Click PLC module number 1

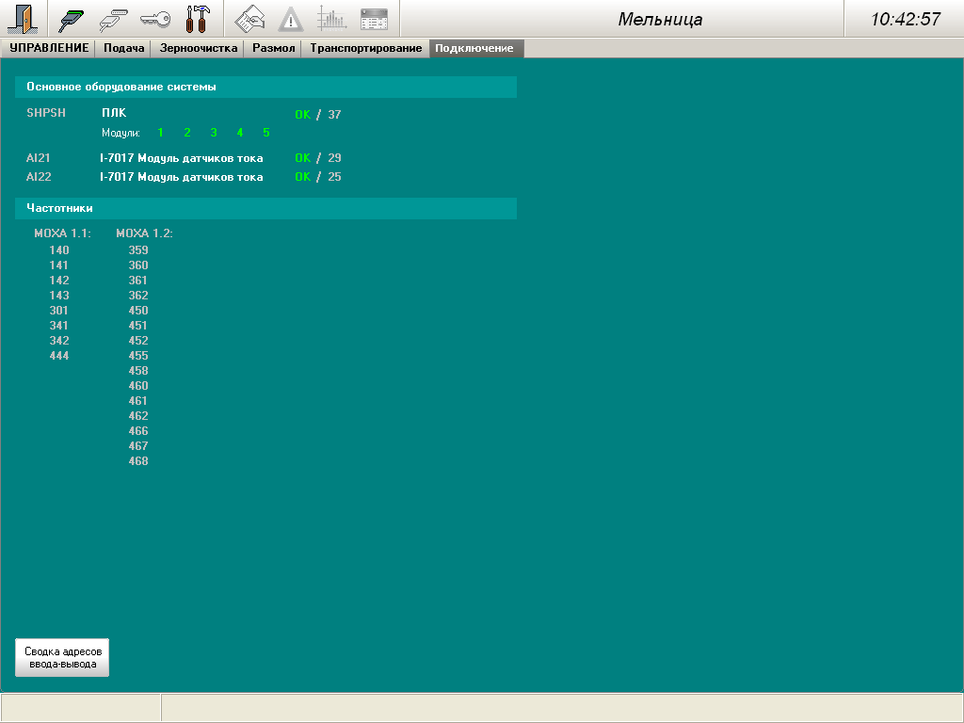(x=161, y=133)
